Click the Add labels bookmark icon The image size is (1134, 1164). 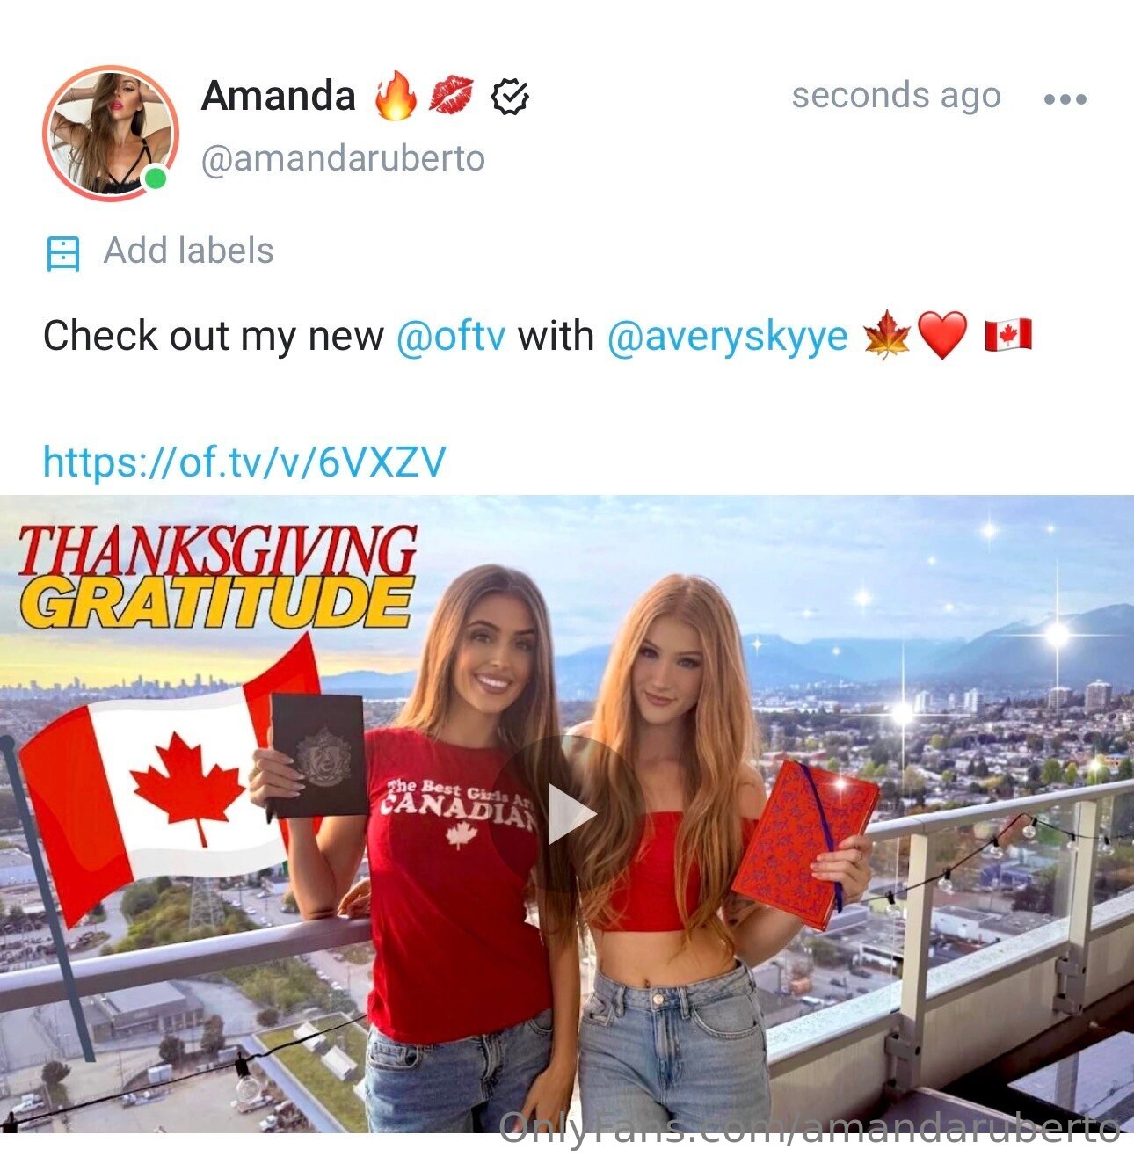point(62,253)
